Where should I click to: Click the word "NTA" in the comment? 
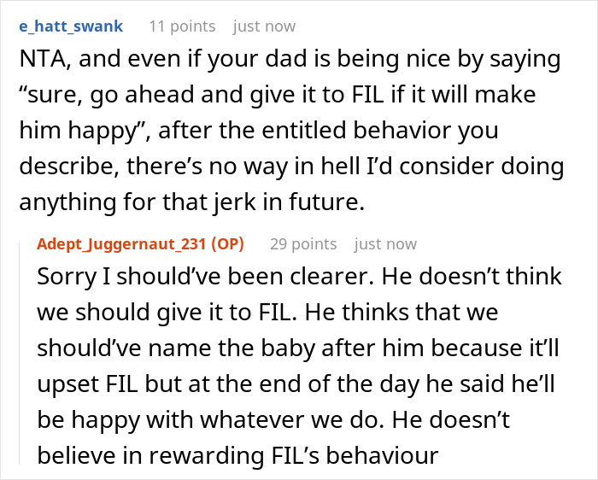(43, 61)
